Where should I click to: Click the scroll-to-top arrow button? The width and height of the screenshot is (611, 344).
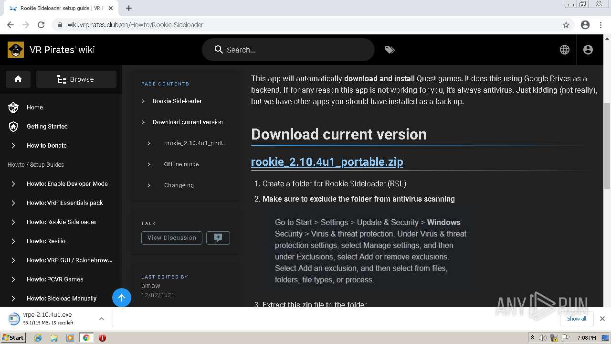point(122,298)
